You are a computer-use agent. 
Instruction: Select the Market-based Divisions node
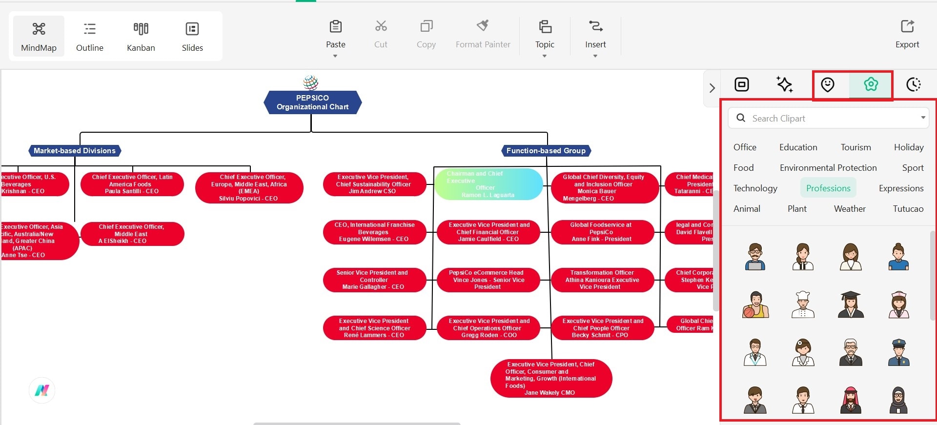[x=75, y=151]
